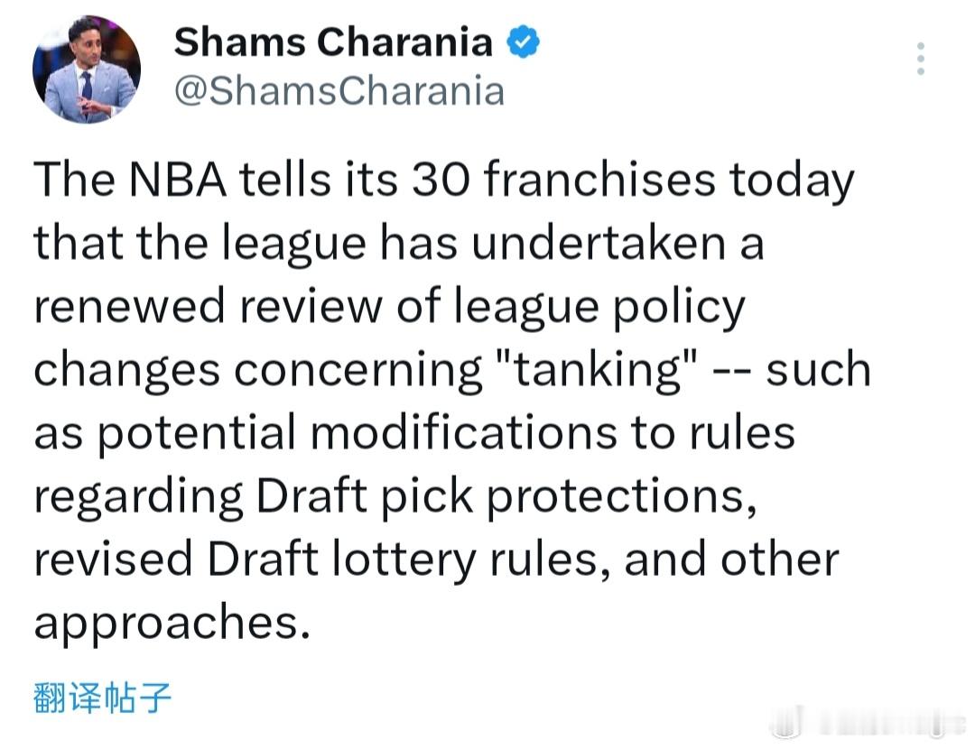Click the @ShamsCharania username handle
Screen dimensions: 975x749
[339, 90]
